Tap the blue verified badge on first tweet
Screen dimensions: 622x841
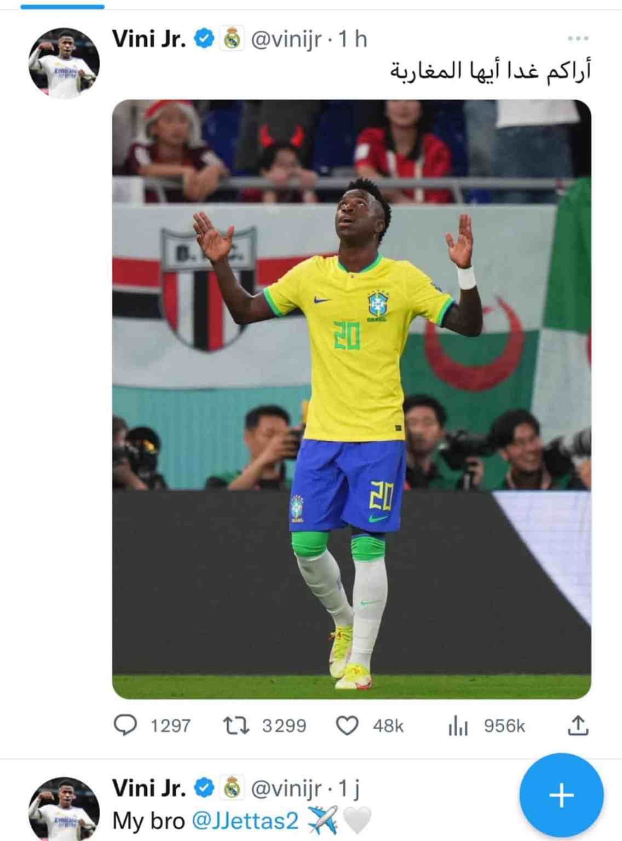[204, 39]
